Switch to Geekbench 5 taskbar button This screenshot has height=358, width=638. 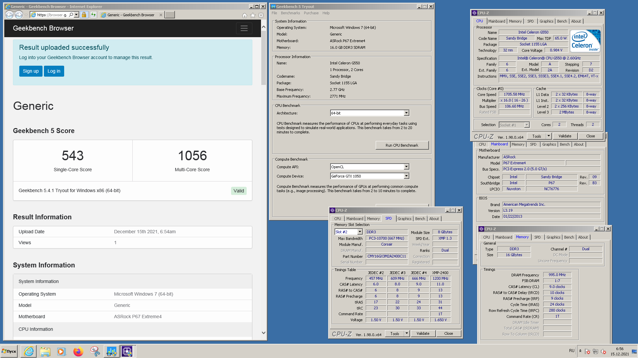coord(111,351)
